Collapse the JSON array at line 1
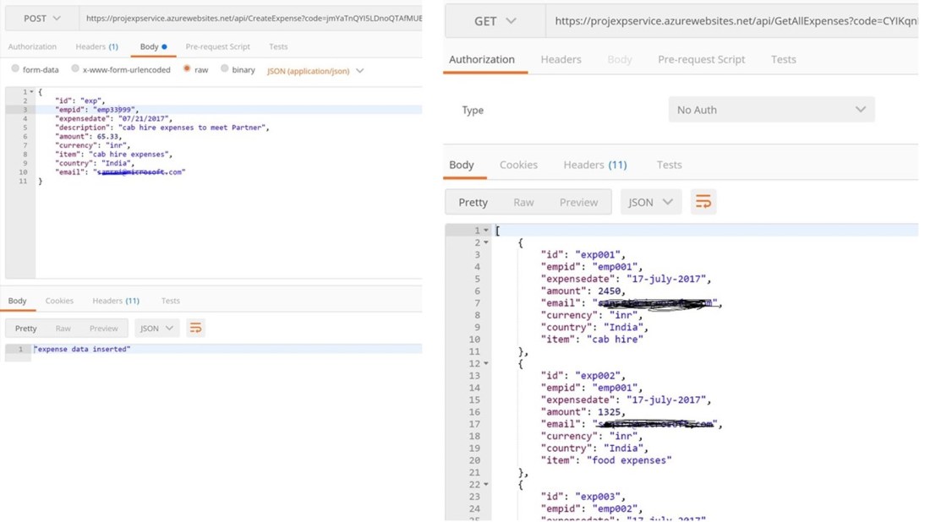 (x=486, y=231)
